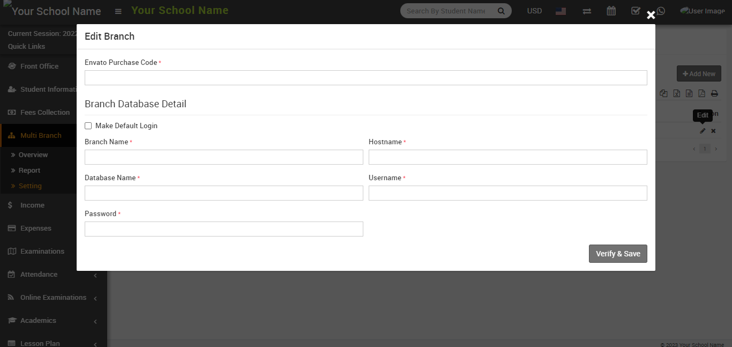Enable the Make Default Login checkbox
This screenshot has width=732, height=347.
pos(88,126)
